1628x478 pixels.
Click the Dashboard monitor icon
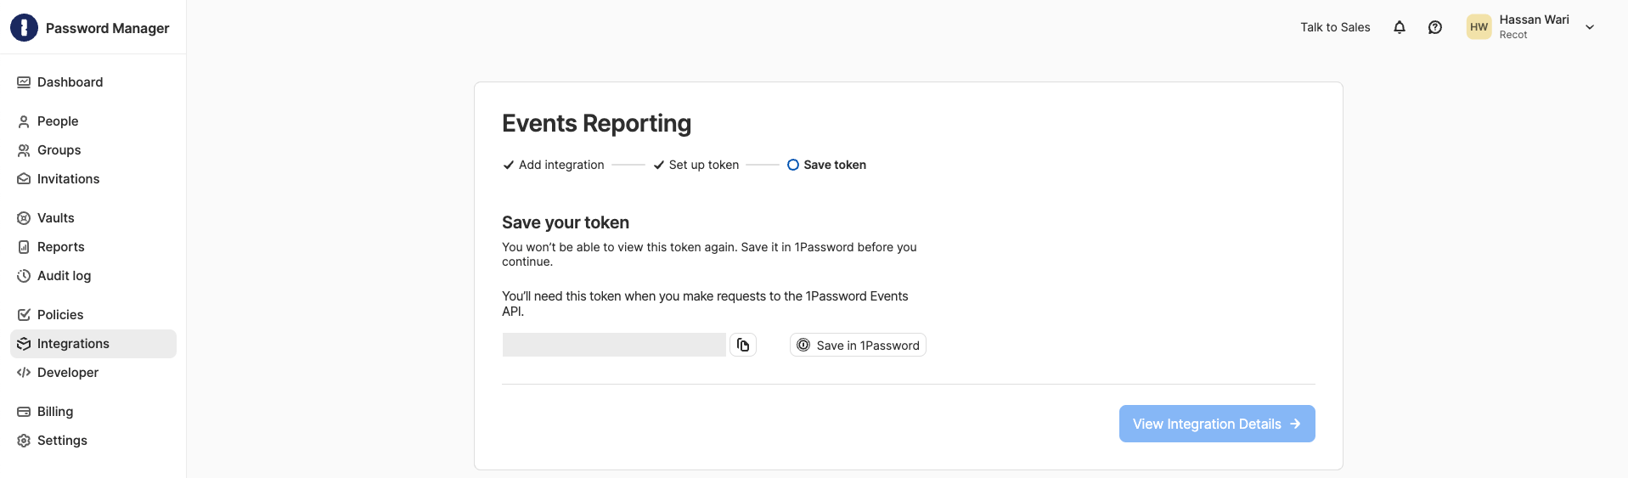point(24,82)
